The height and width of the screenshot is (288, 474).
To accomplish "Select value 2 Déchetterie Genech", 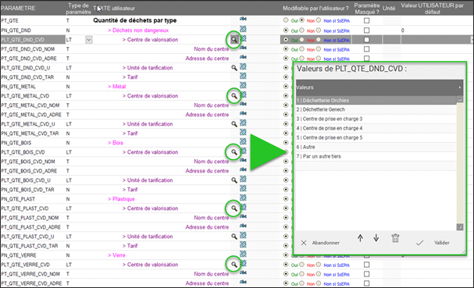I will click(x=376, y=109).
